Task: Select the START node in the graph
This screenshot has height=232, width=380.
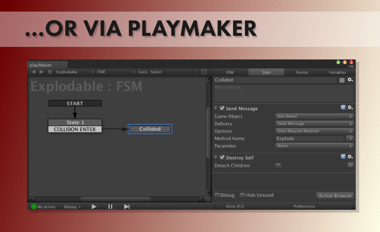Action: (x=75, y=103)
